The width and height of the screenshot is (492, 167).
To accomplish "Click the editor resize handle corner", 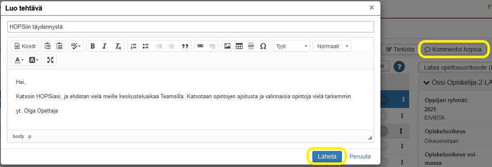I will [370, 137].
